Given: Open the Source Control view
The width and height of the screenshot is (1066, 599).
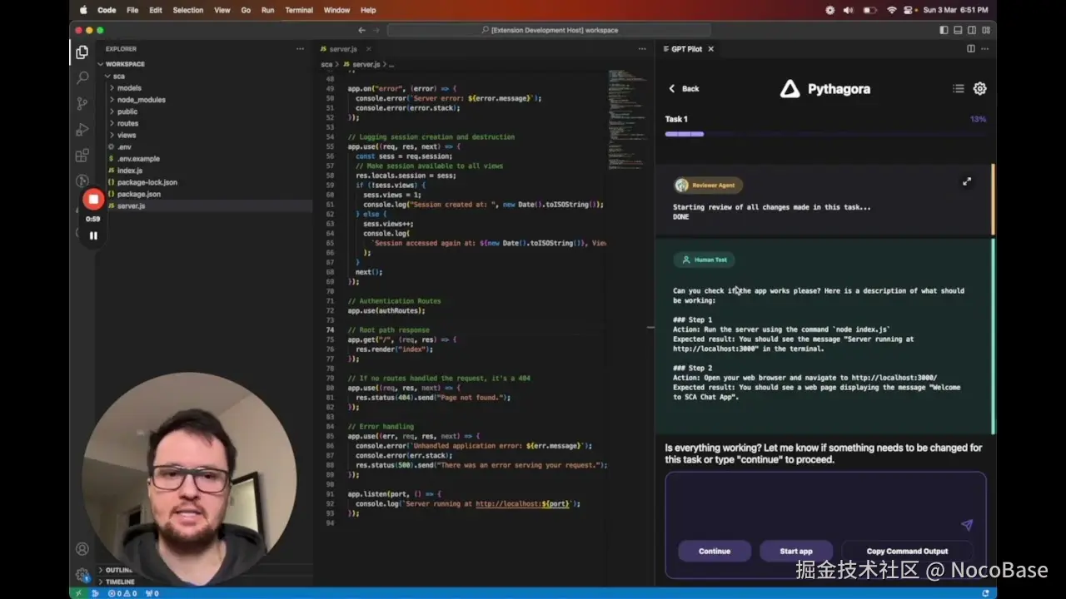Looking at the screenshot, I should pyautogui.click(x=82, y=103).
